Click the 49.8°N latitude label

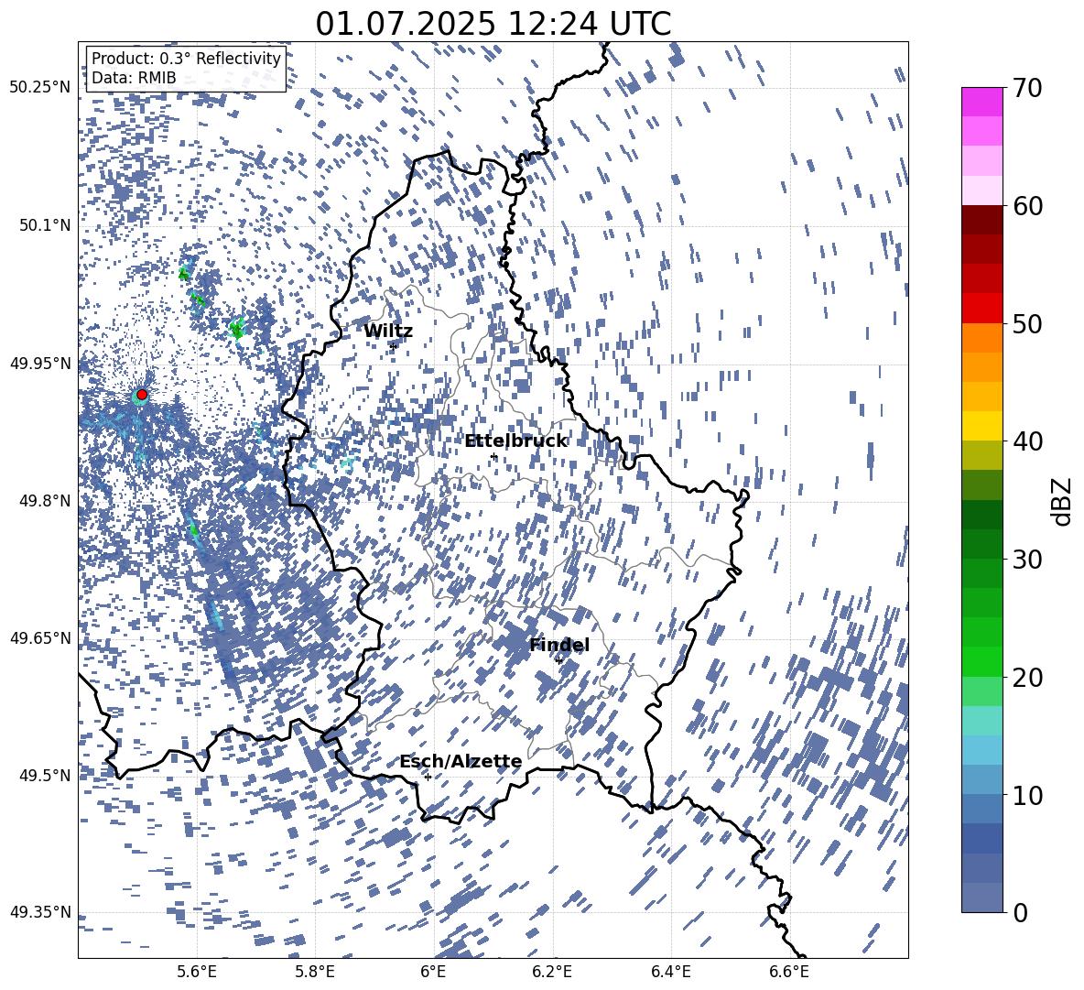pos(44,500)
